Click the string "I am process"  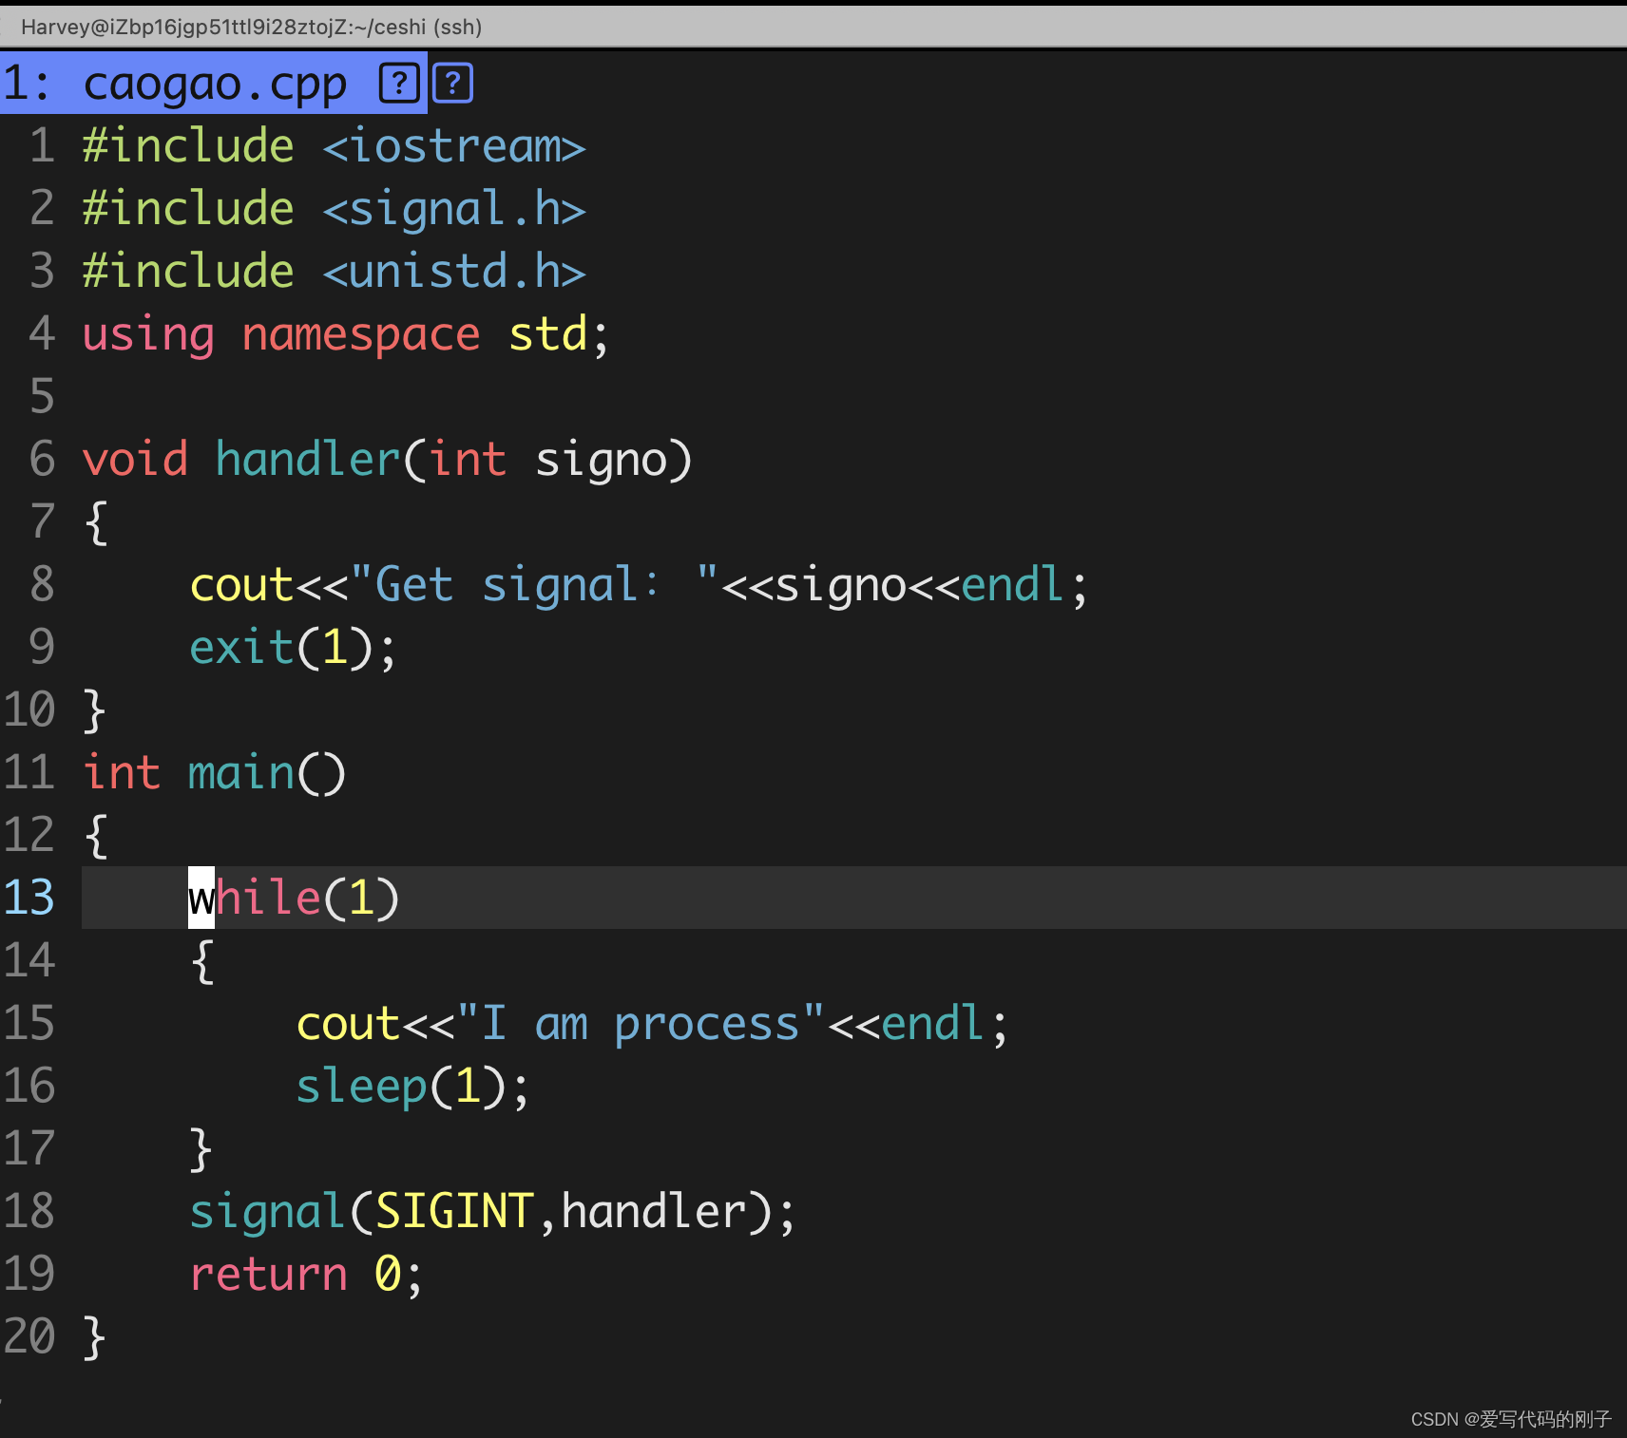tap(641, 1024)
